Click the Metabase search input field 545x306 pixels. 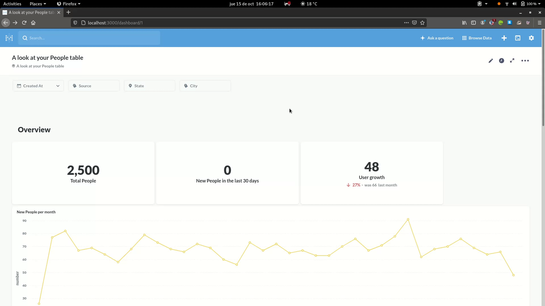point(89,38)
